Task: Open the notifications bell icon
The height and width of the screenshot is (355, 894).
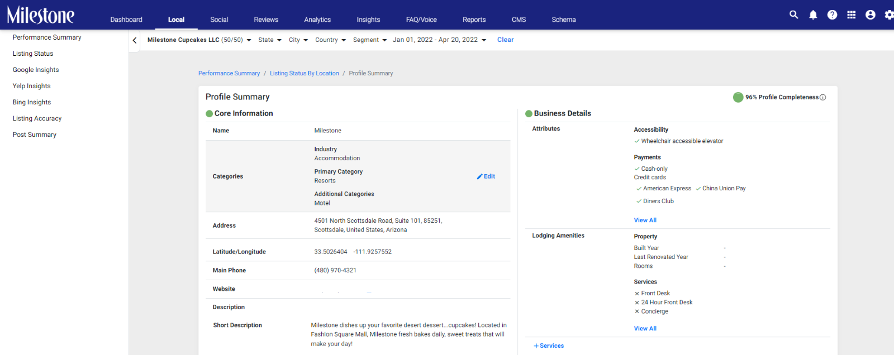Action: pos(813,15)
